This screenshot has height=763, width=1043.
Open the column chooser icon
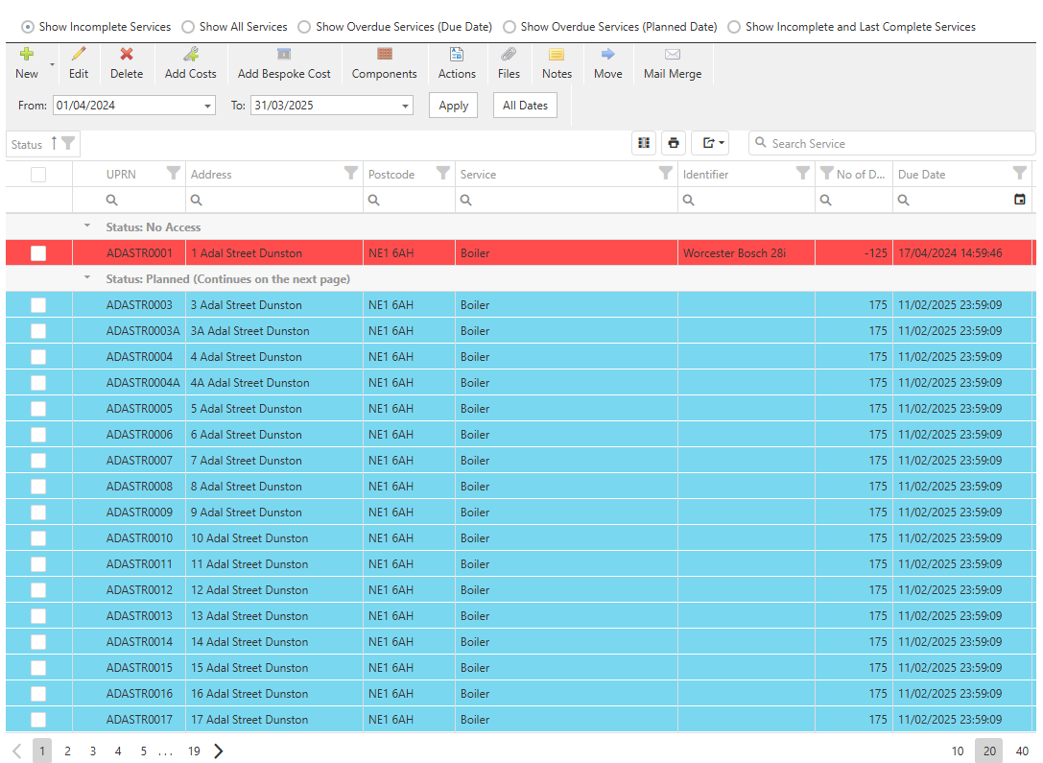[x=644, y=143]
